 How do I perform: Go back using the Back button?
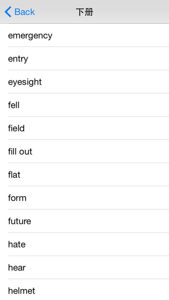click(x=19, y=12)
